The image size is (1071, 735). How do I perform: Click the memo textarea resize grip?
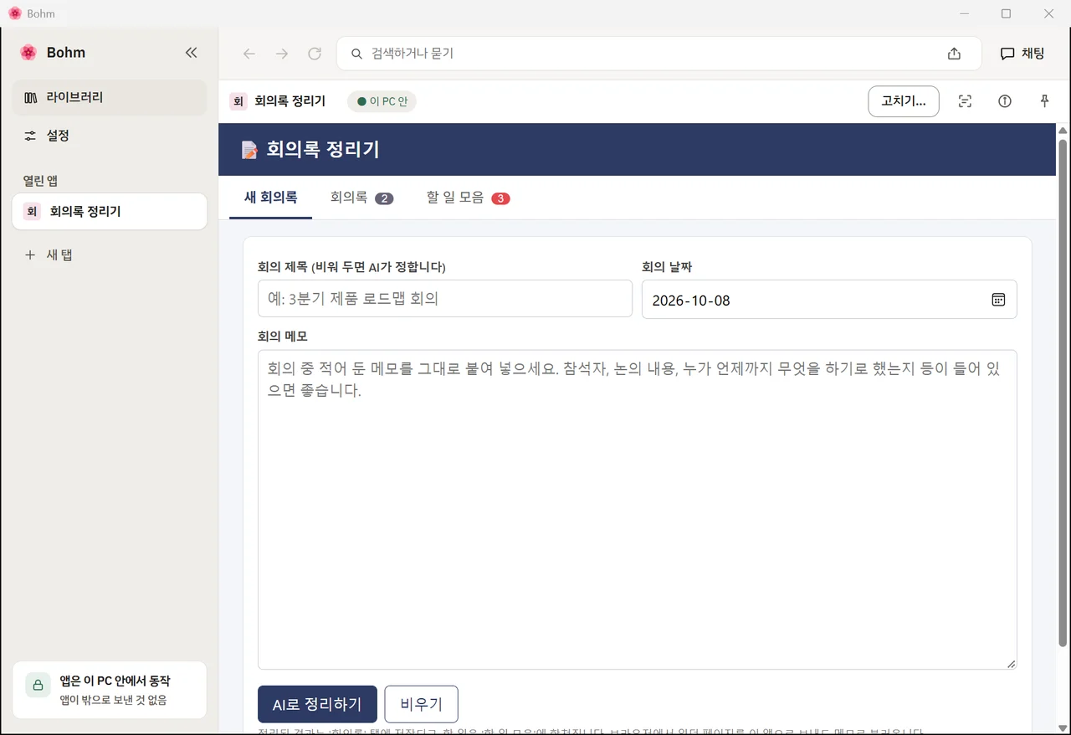[1011, 664]
